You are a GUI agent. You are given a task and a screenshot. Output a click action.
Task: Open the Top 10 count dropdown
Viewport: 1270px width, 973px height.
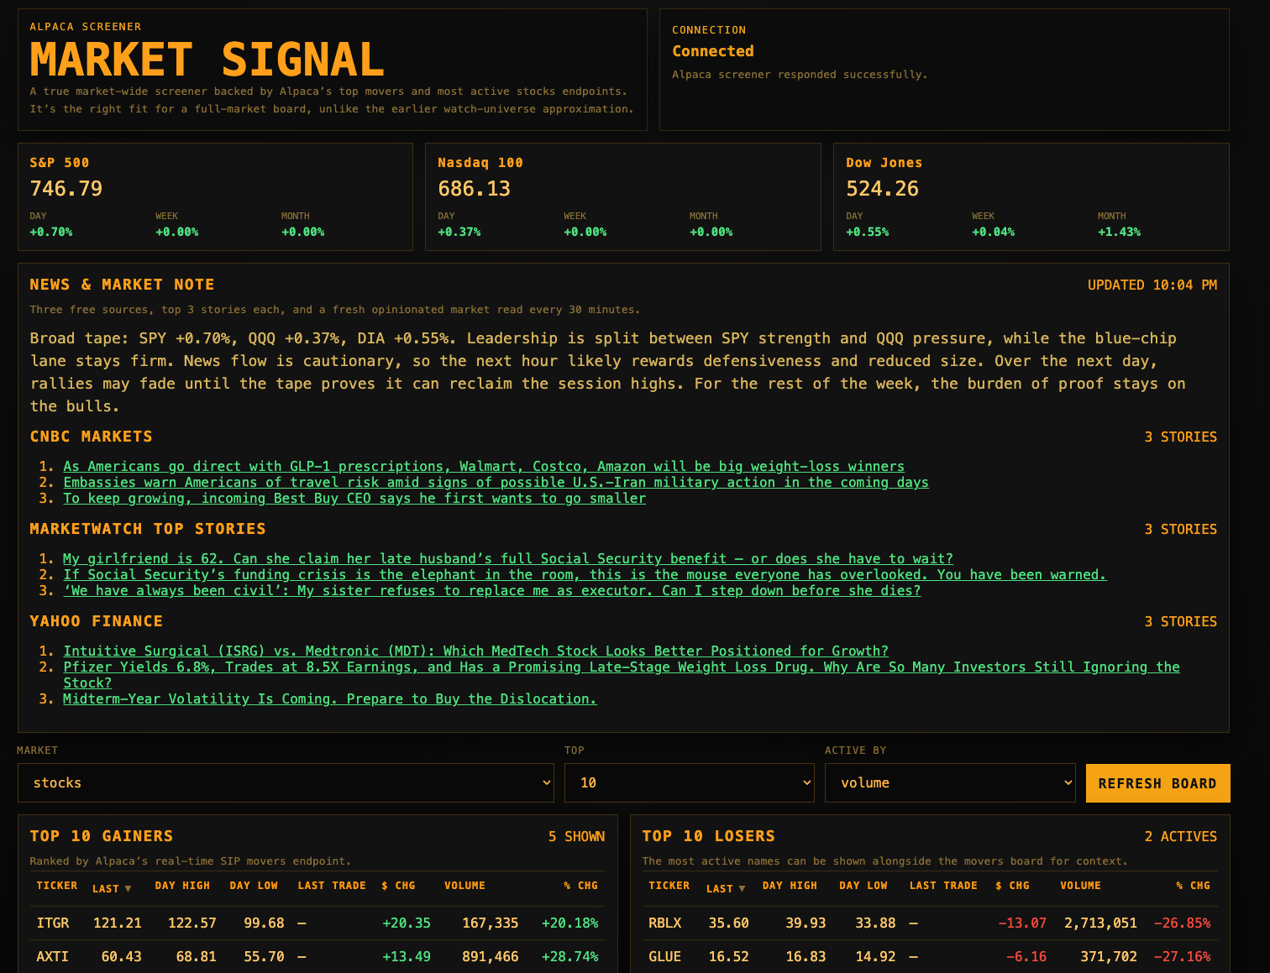pos(690,782)
